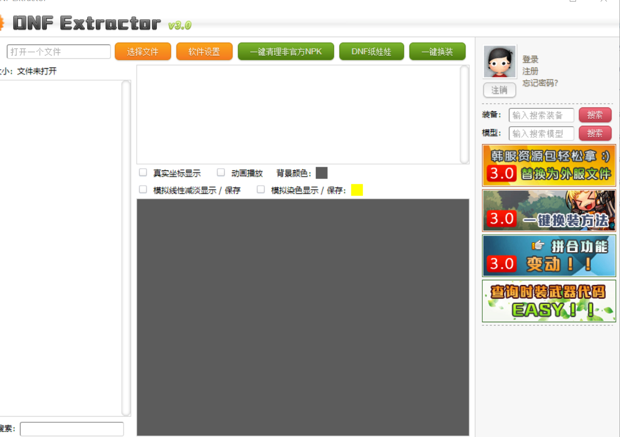This screenshot has width=620, height=437.
Task: Toggle 模拟染色显示 / 保存 checkbox
Action: [261, 190]
